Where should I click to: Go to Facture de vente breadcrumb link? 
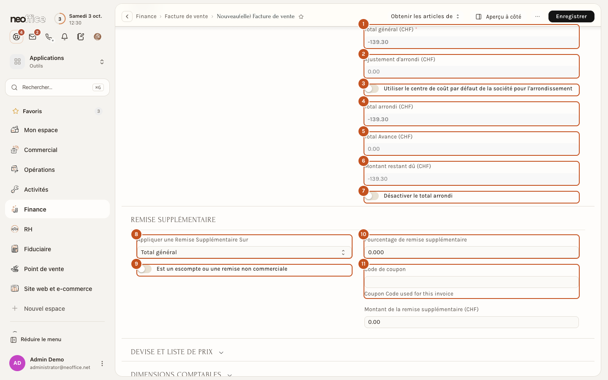click(186, 16)
